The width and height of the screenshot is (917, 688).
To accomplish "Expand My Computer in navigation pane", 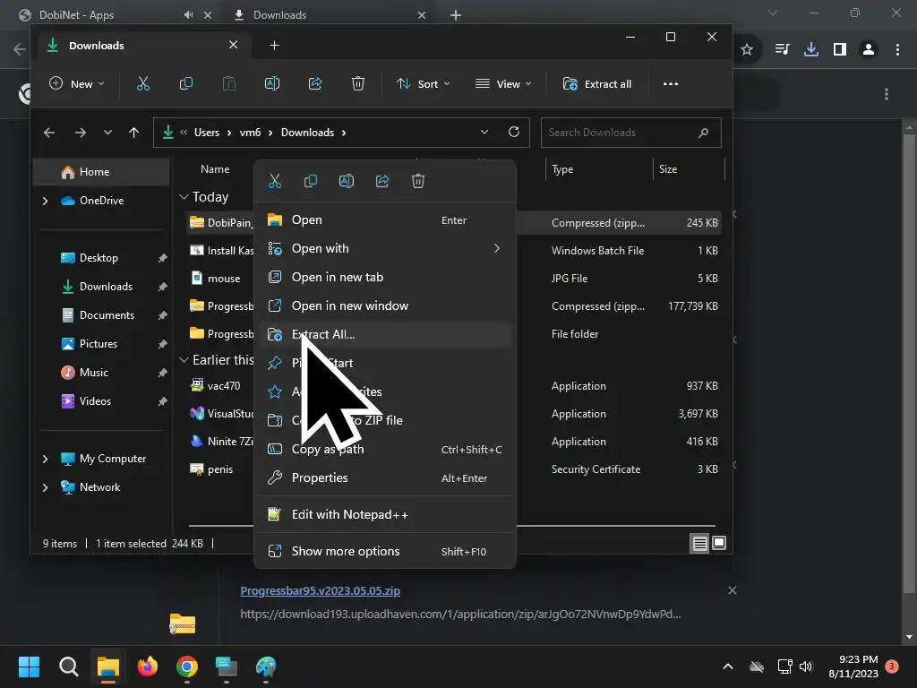I will [46, 459].
